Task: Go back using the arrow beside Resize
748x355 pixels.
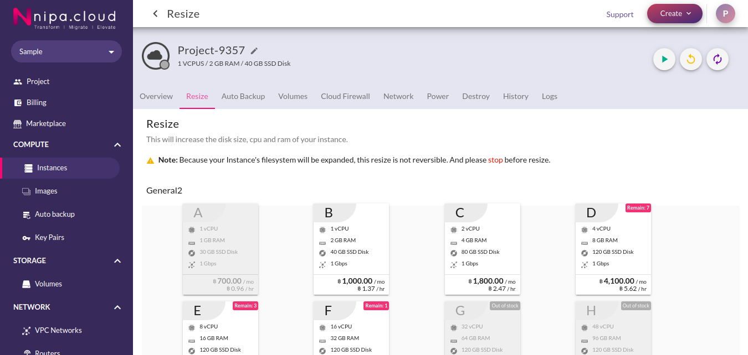Action: coord(155,14)
